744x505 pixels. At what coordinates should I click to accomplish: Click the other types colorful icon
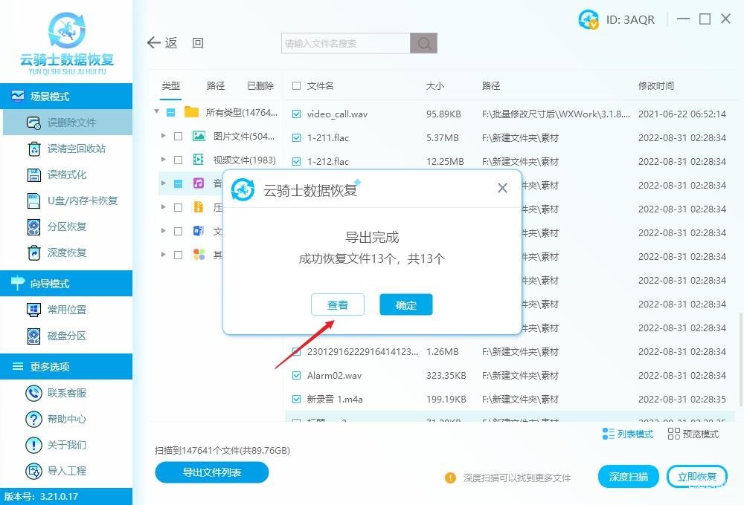point(199,255)
